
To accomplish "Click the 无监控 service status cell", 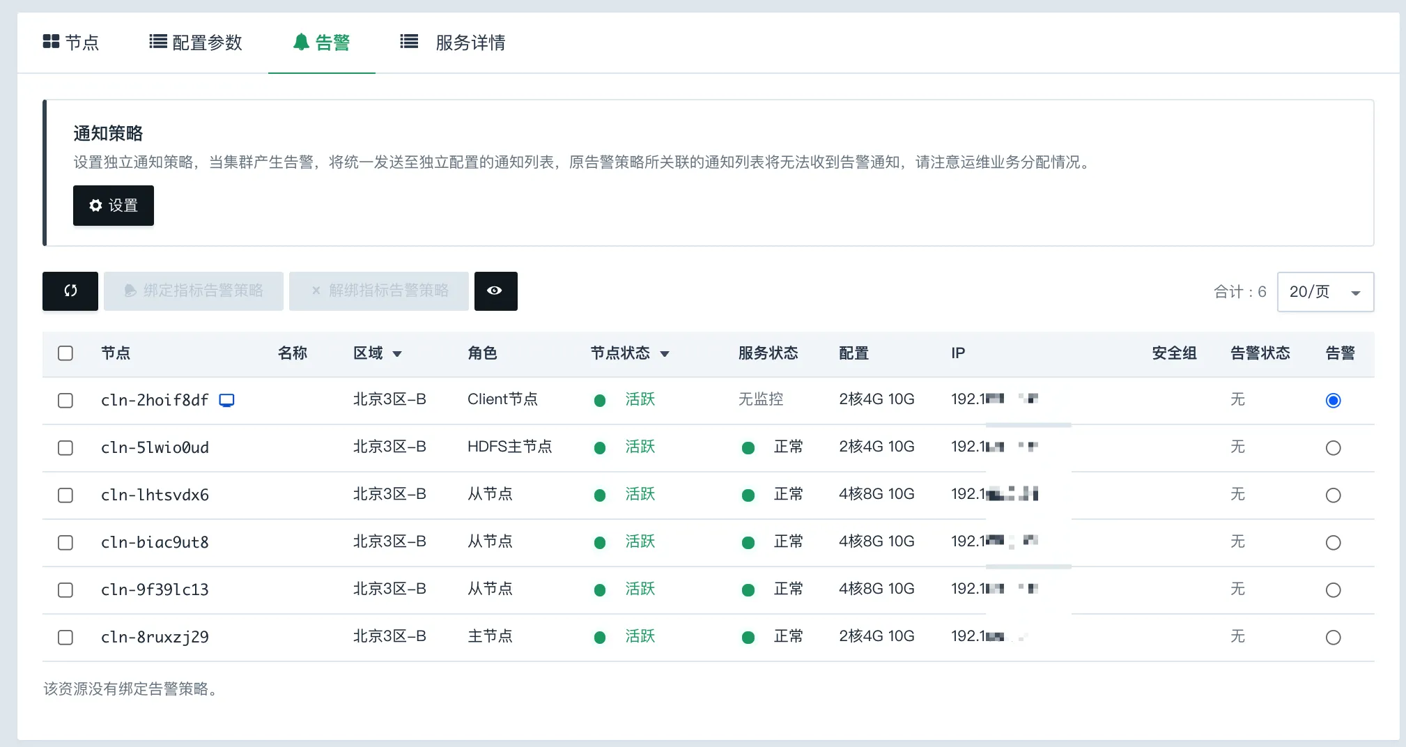I will 761,399.
